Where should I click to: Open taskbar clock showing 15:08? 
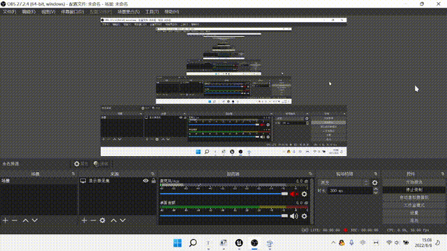[x=424, y=243]
